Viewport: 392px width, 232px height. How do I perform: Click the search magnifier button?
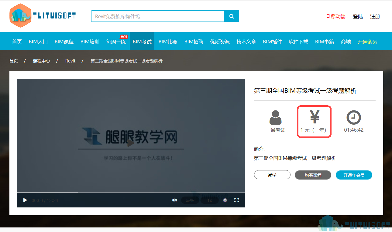point(232,16)
